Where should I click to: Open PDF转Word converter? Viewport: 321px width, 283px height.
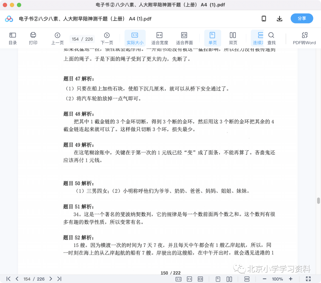(x=304, y=38)
